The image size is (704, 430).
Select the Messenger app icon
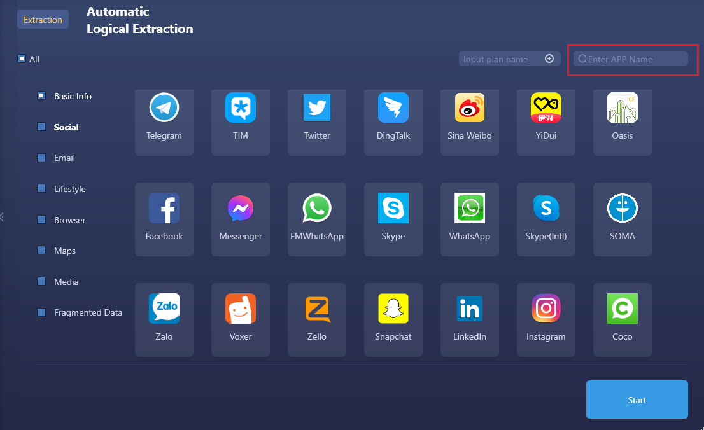point(241,209)
